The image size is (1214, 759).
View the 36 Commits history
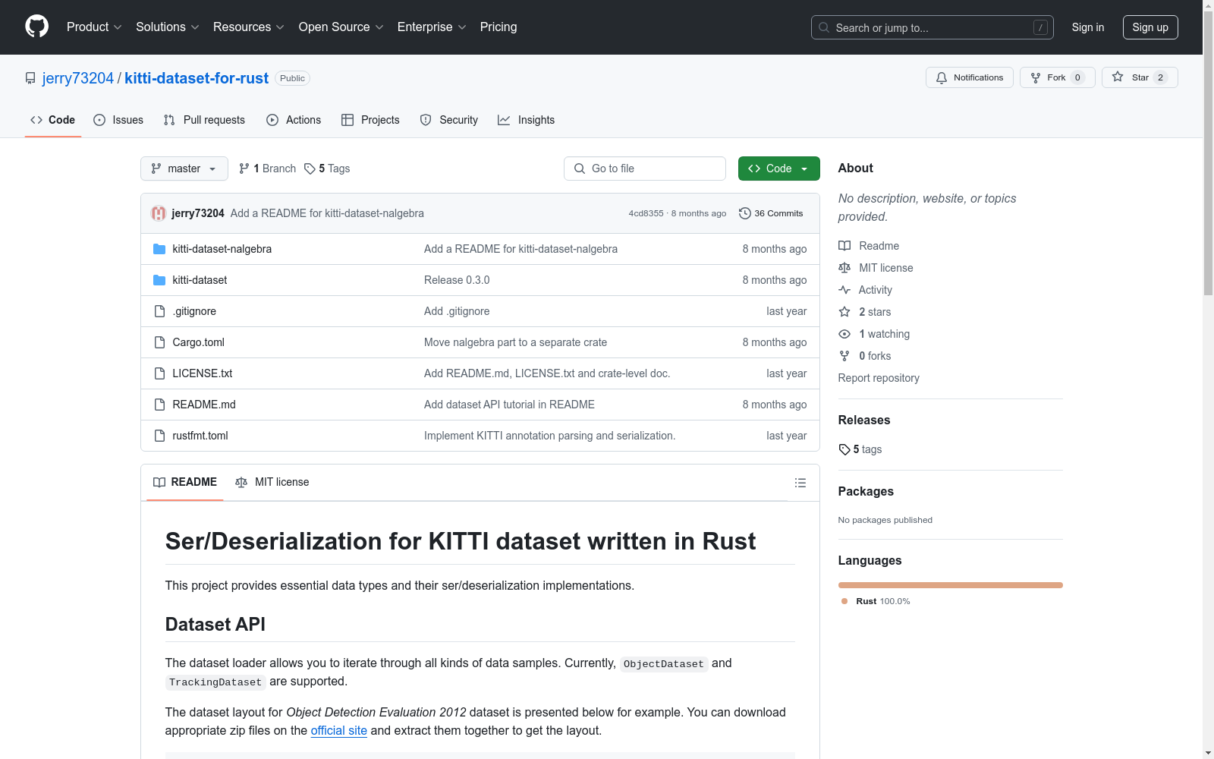[771, 213]
